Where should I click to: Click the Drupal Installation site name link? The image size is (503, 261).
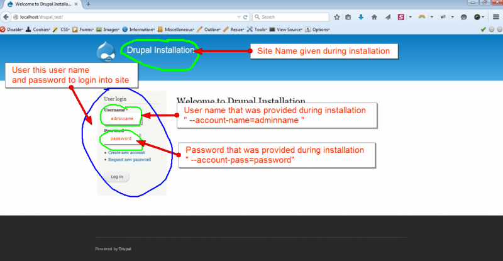pyautogui.click(x=160, y=50)
